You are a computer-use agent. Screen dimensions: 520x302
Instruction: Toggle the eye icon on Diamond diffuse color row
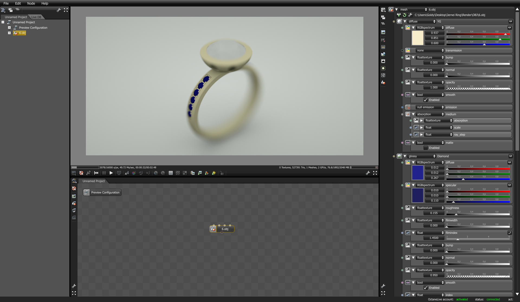(509, 162)
